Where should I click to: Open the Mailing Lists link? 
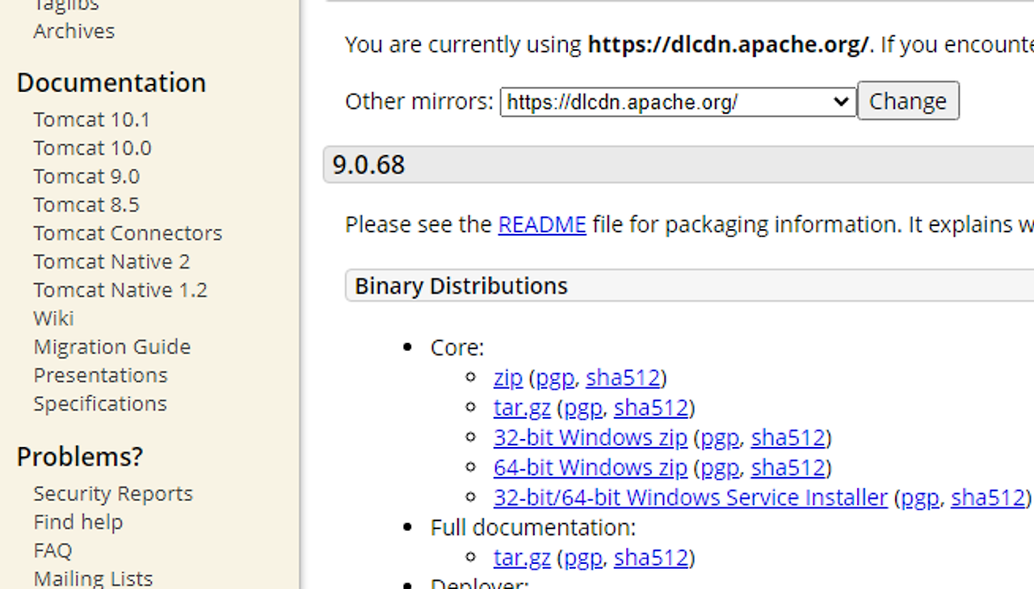tap(93, 579)
